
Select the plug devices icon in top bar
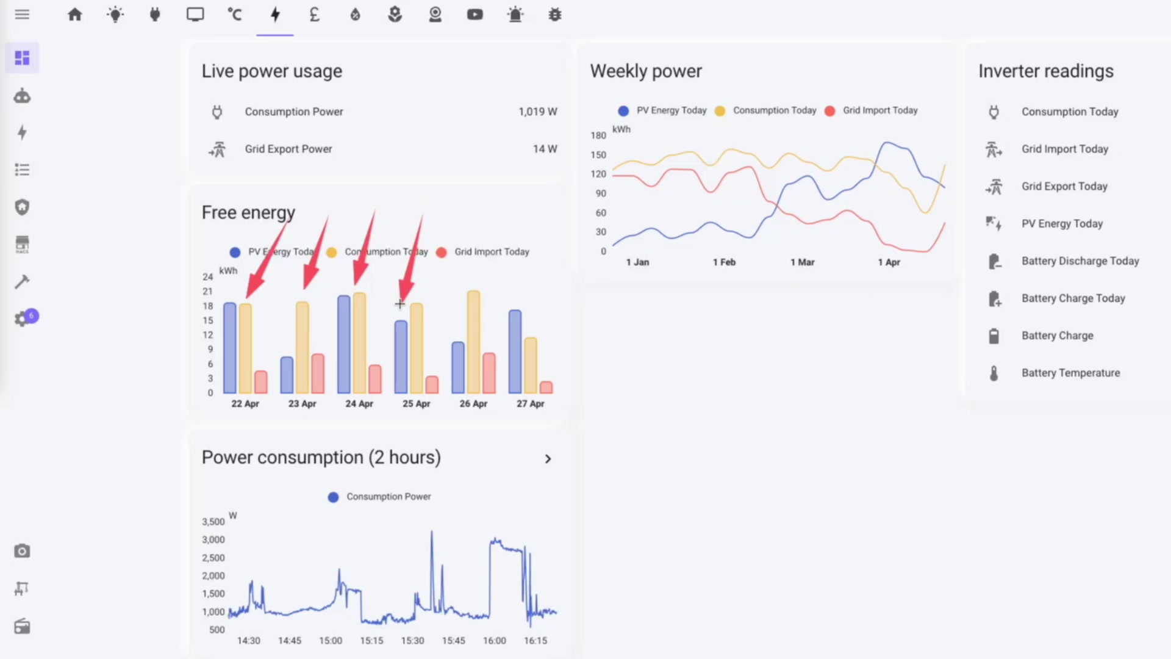155,14
